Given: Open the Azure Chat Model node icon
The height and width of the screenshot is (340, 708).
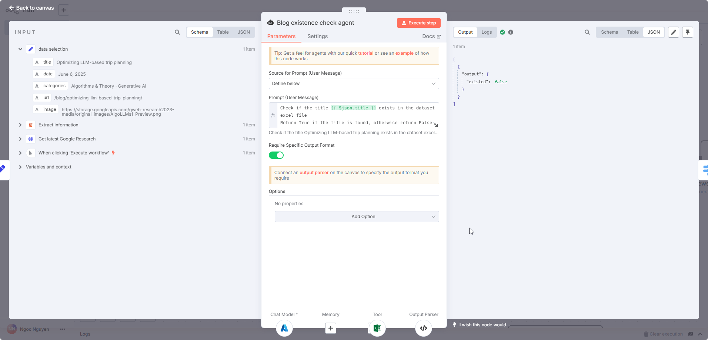Looking at the screenshot, I should click(284, 328).
